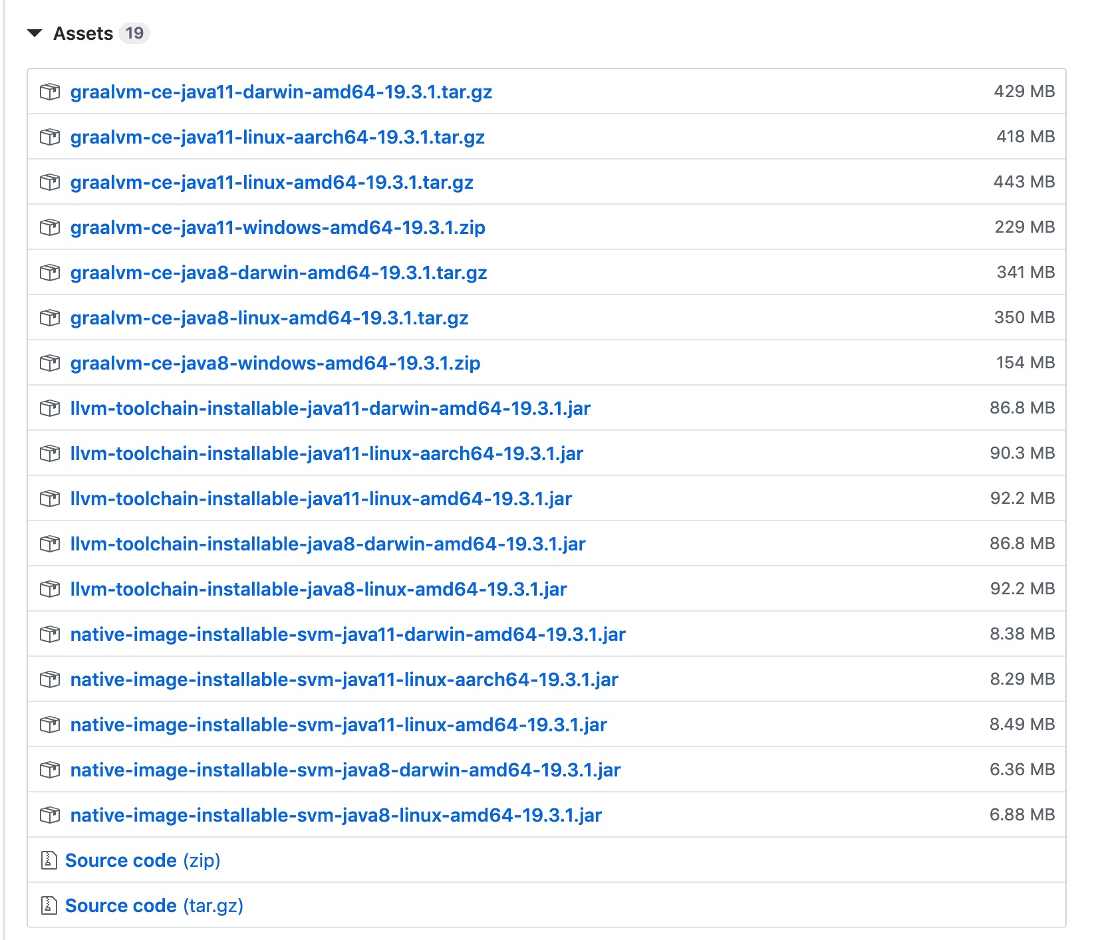
Task: Open llvm-toolchain-installable-java11-linux-aarch64 jar link
Action: click(x=327, y=453)
